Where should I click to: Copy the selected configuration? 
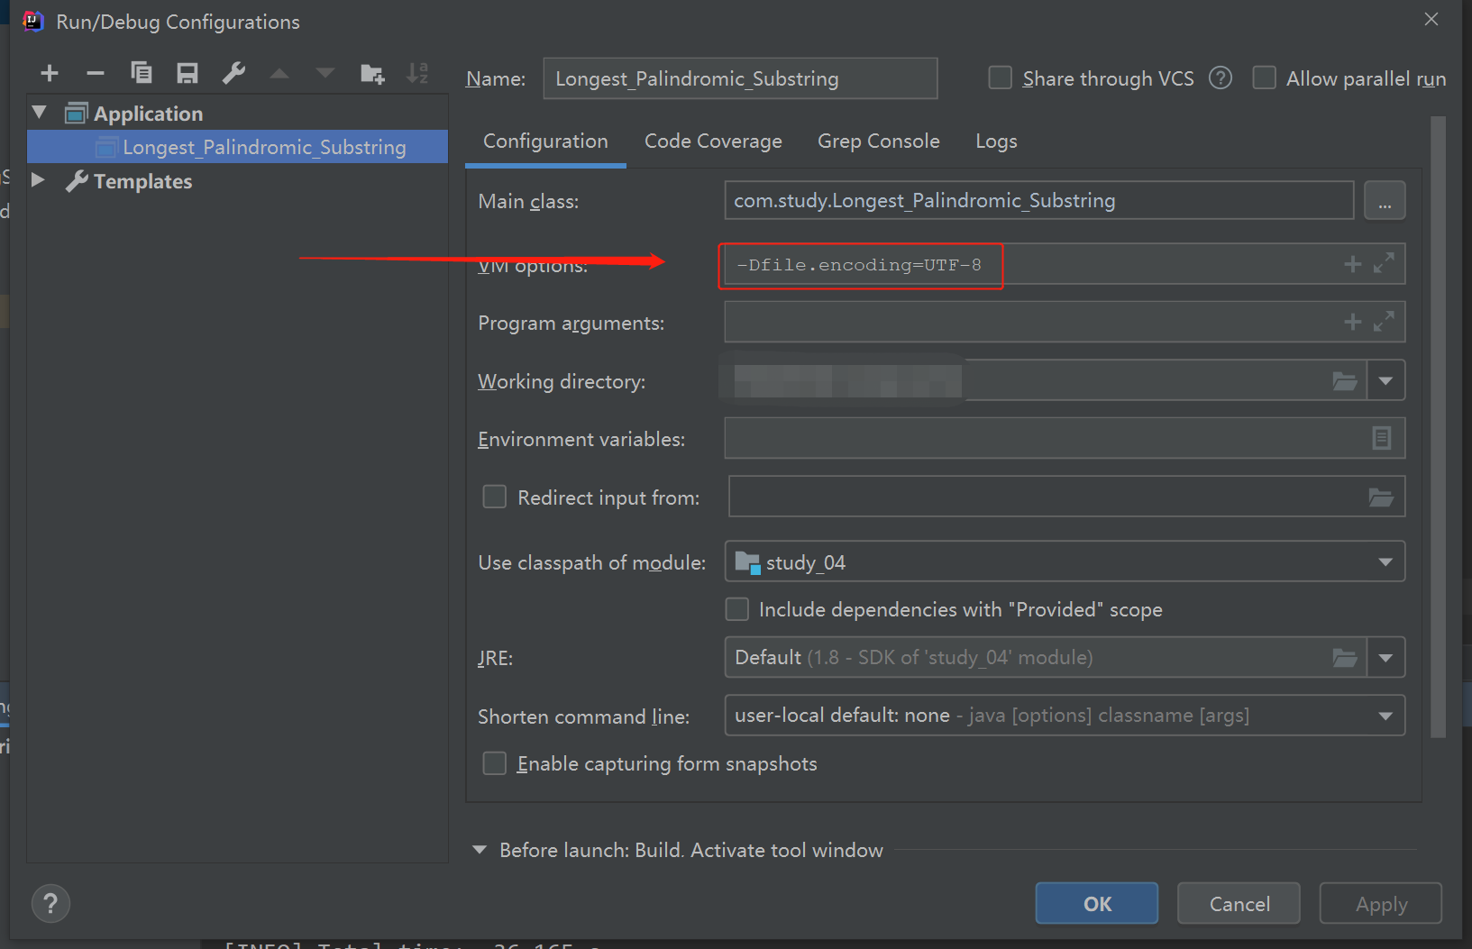click(x=142, y=73)
